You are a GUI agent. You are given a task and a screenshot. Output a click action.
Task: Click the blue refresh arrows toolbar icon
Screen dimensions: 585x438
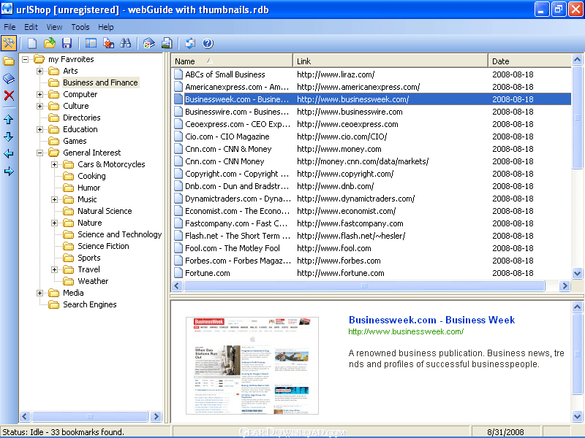(190, 43)
